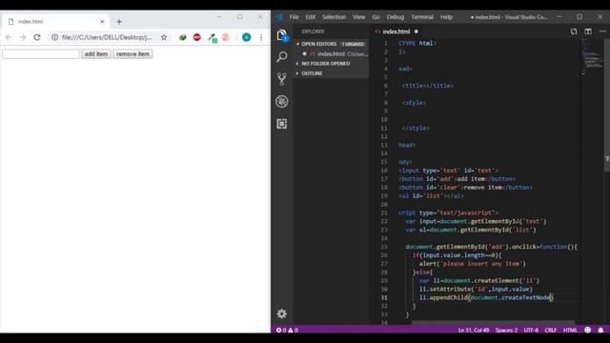Place cursor on line 25 onclick code

tap(492, 247)
